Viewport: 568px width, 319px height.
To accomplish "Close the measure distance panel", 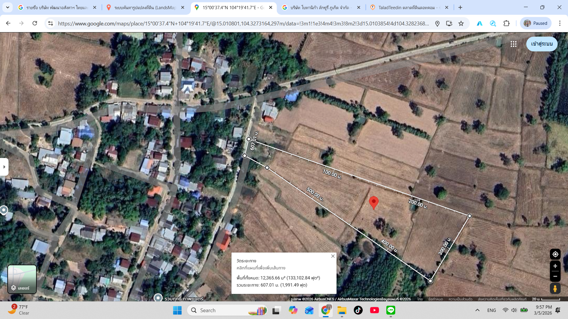I will (x=333, y=256).
